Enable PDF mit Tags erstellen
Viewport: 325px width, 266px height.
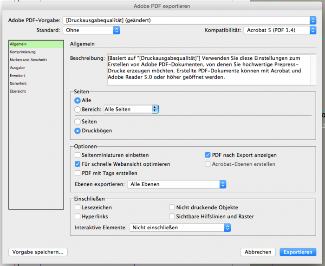pyautogui.click(x=78, y=173)
